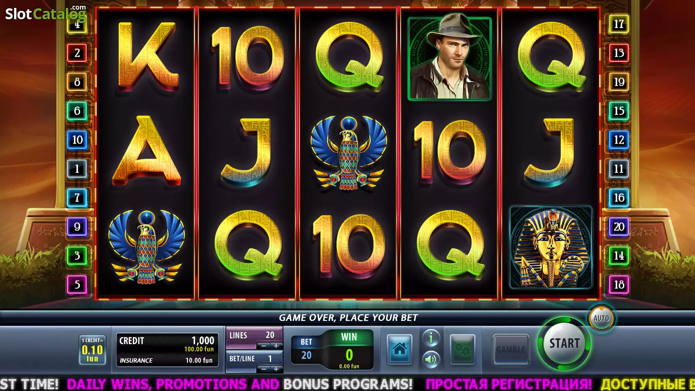Select payline 5 magenta indicator
Viewport: 695px width, 391px height.
point(77,285)
